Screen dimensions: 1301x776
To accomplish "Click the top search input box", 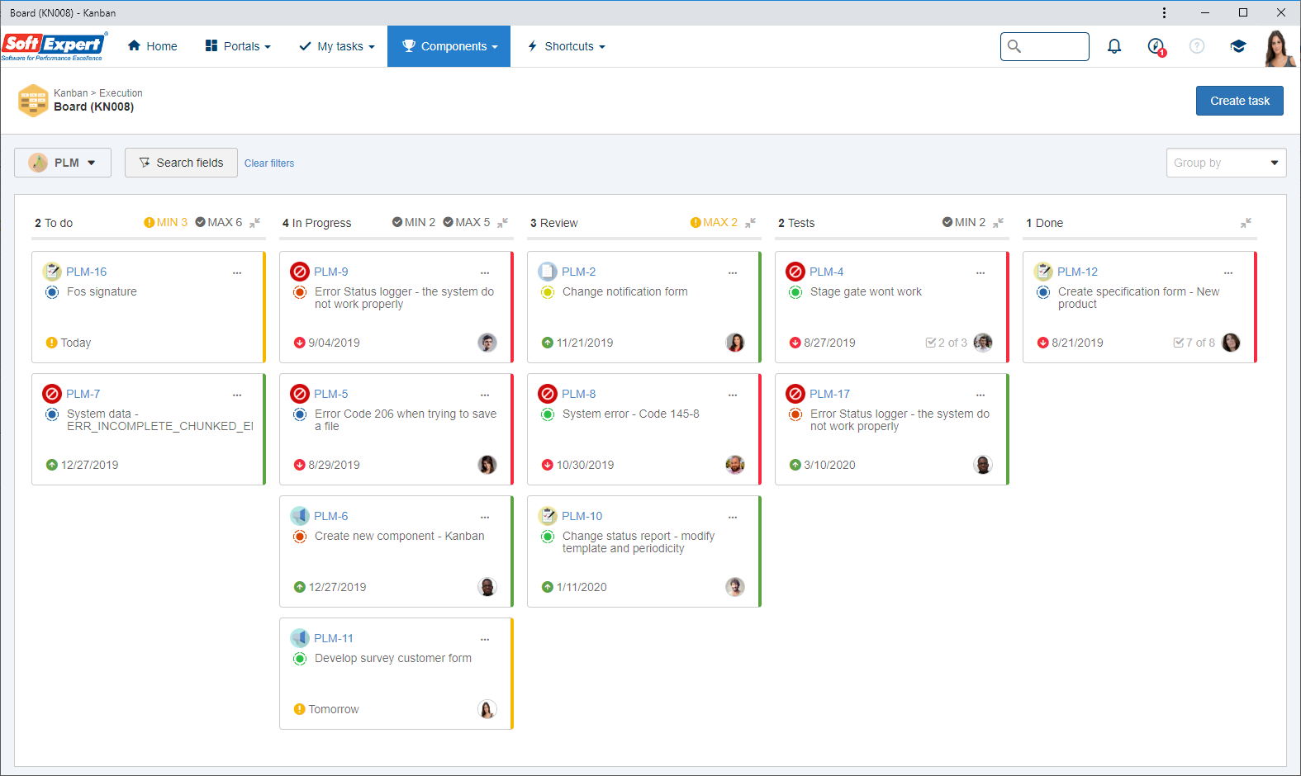I will tap(1045, 46).
